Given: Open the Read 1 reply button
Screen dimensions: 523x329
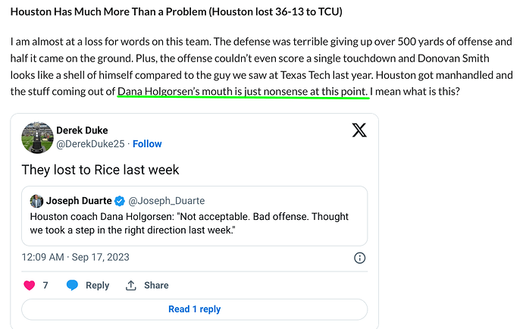Looking at the screenshot, I should (195, 309).
